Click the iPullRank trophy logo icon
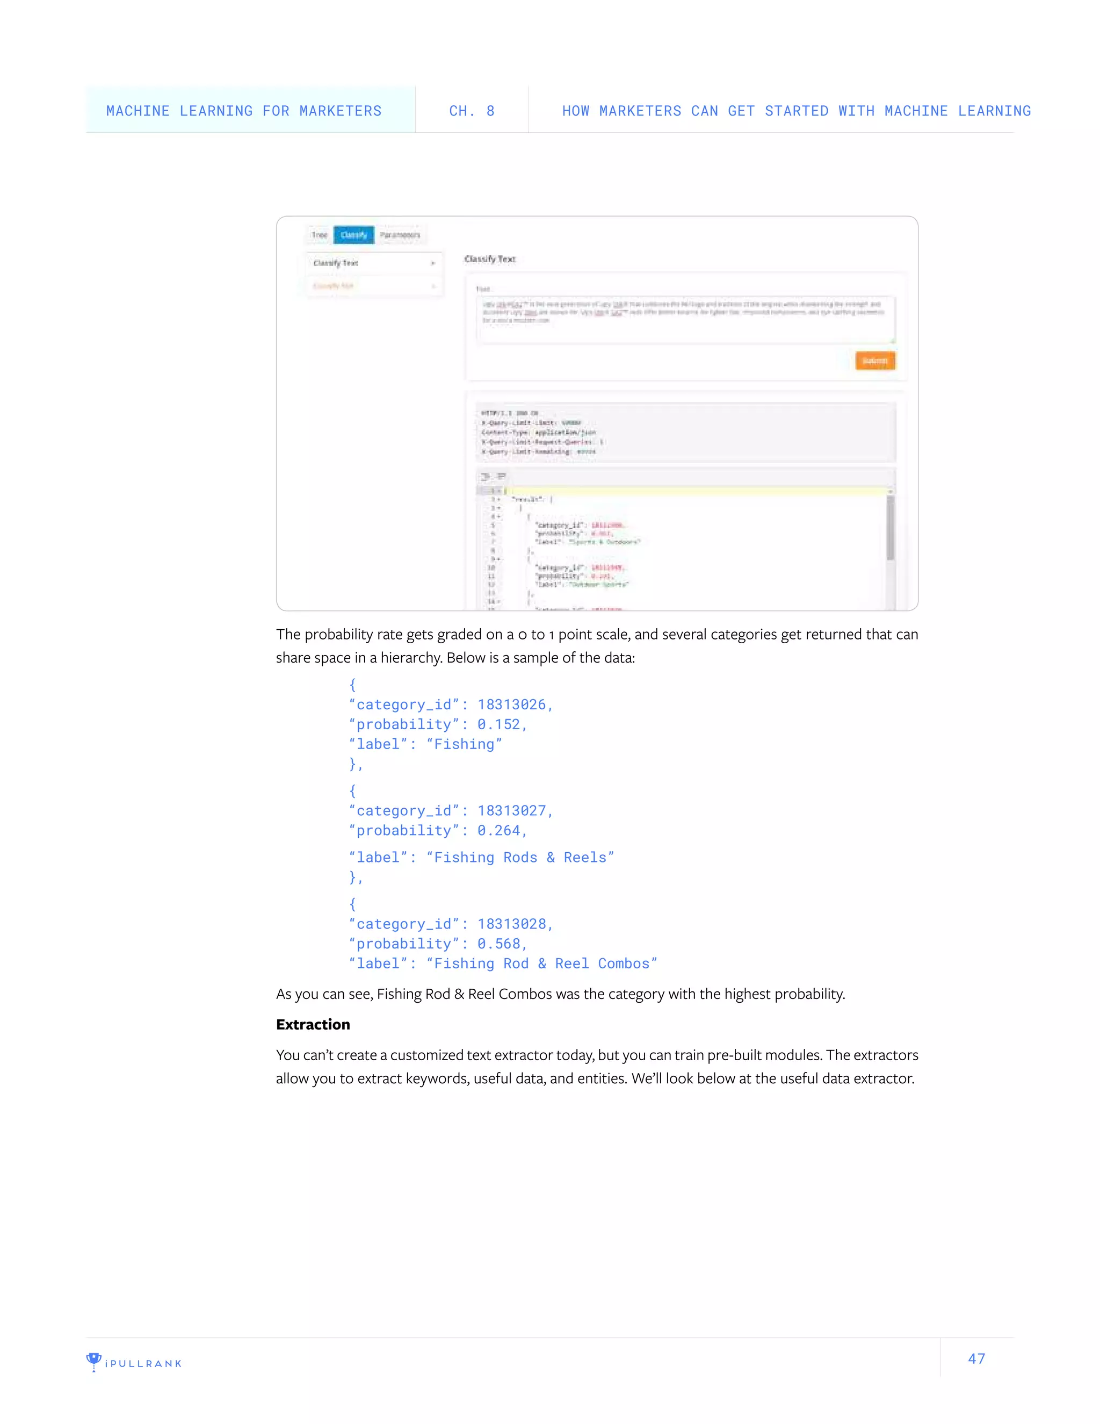This screenshot has height=1424, width=1100. coord(94,1361)
